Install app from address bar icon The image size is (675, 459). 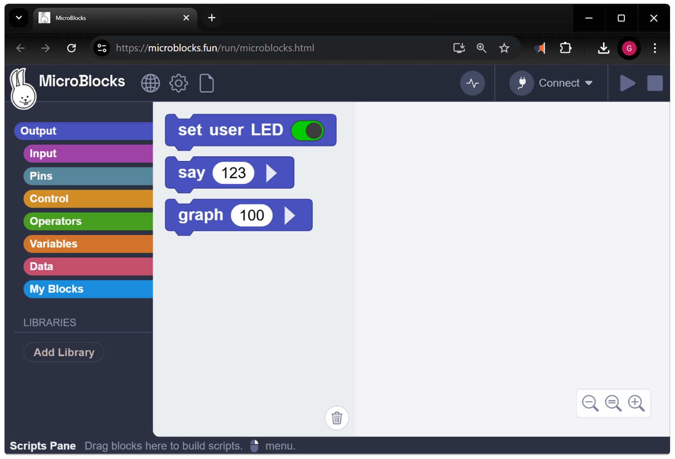pos(459,48)
